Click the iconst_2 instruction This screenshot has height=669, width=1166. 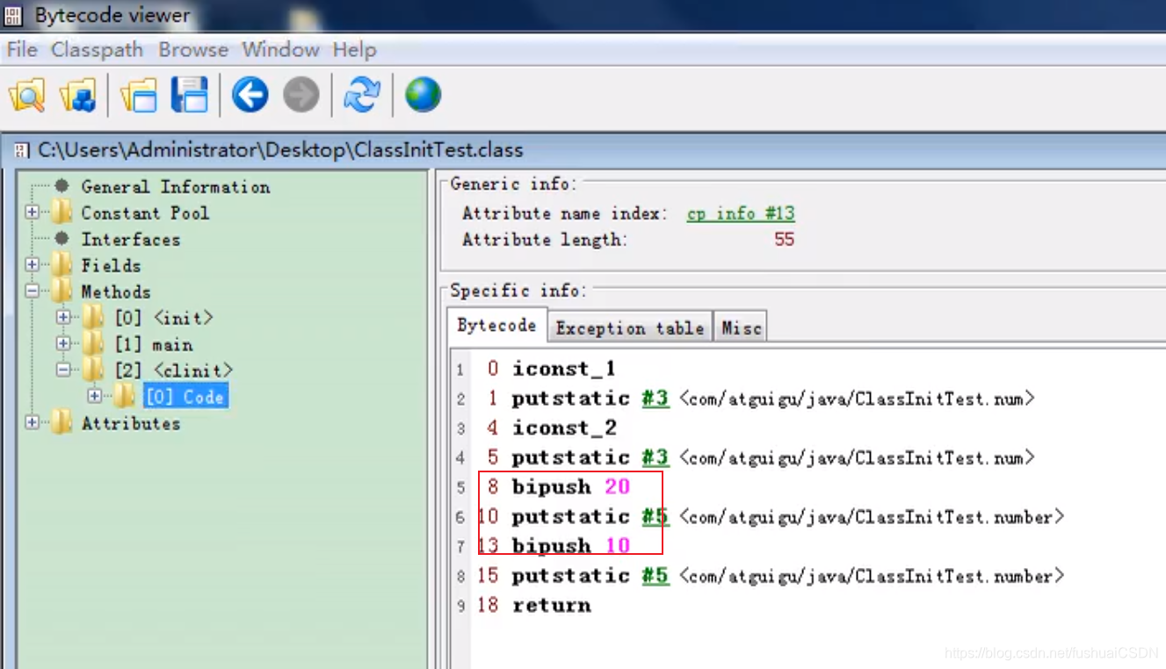pos(564,428)
